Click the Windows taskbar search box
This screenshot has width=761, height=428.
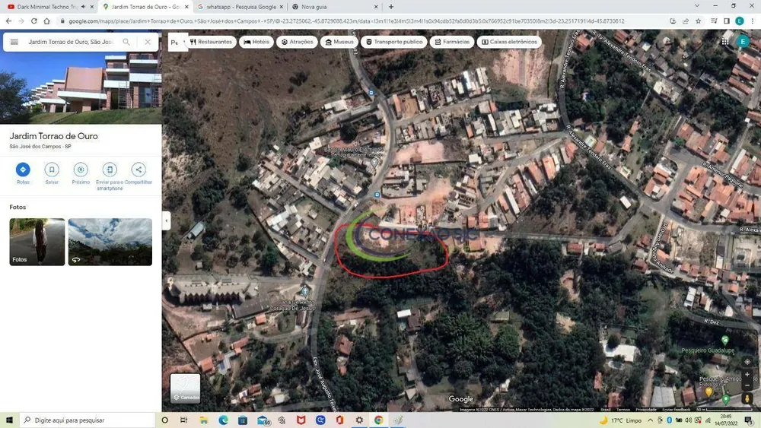click(x=88, y=420)
